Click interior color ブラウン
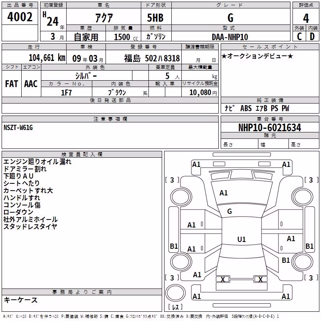Image resolution: width=321 pixels, height=321 pixels. click(x=117, y=93)
